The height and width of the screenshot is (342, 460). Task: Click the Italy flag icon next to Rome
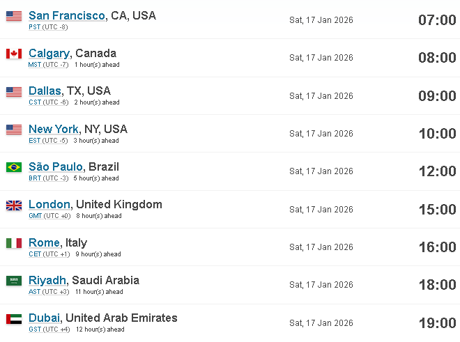point(14,243)
